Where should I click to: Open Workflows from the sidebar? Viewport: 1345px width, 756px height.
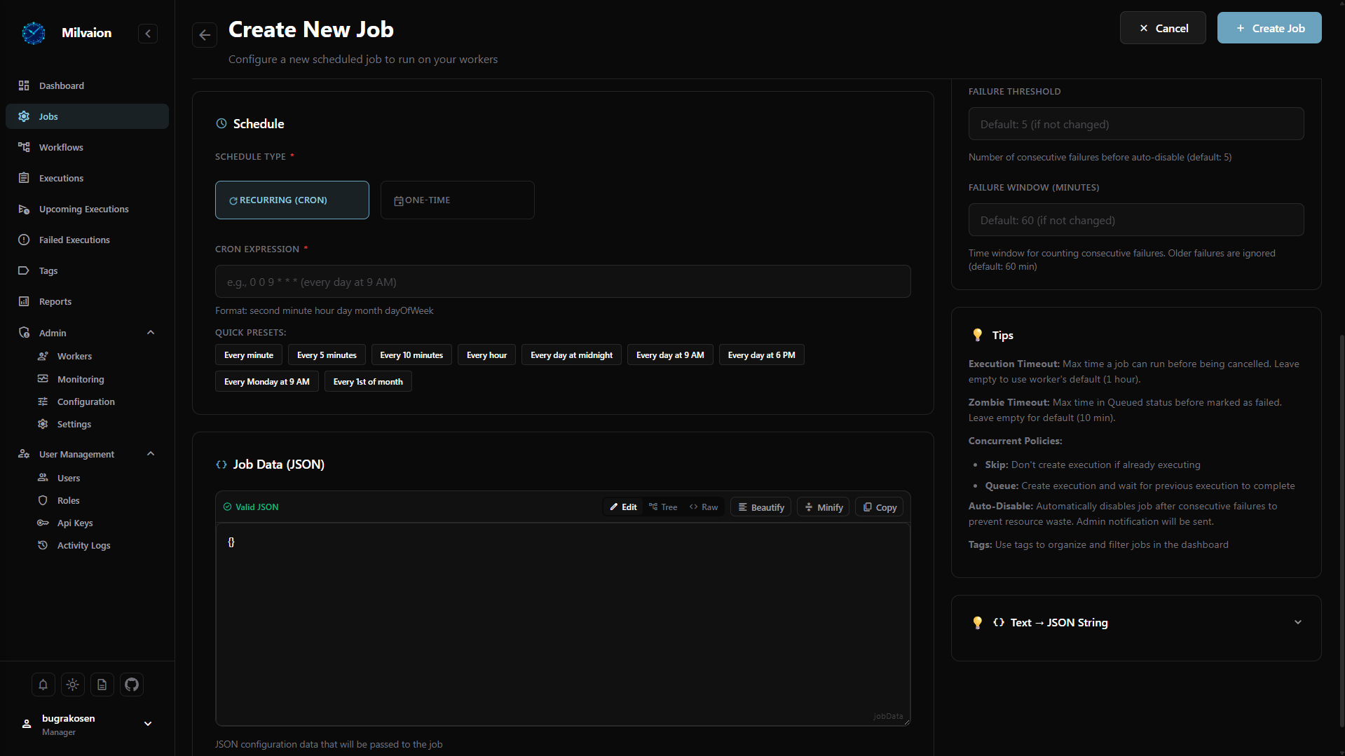[x=87, y=147]
